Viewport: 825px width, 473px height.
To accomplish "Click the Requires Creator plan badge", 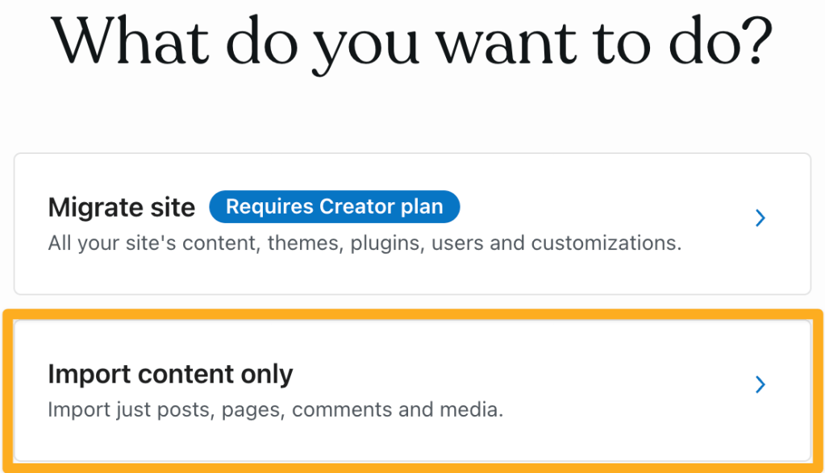I will click(334, 207).
